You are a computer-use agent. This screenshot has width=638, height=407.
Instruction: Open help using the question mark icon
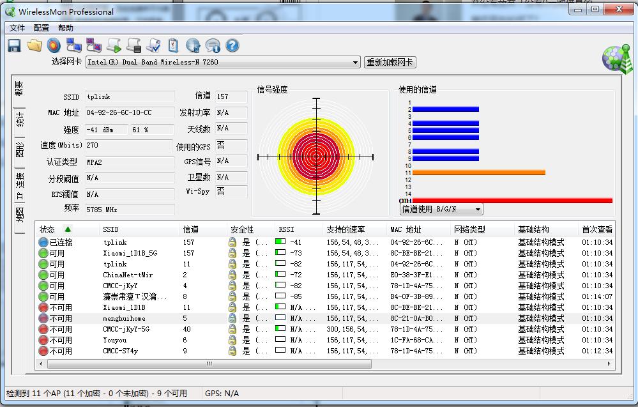(231, 45)
